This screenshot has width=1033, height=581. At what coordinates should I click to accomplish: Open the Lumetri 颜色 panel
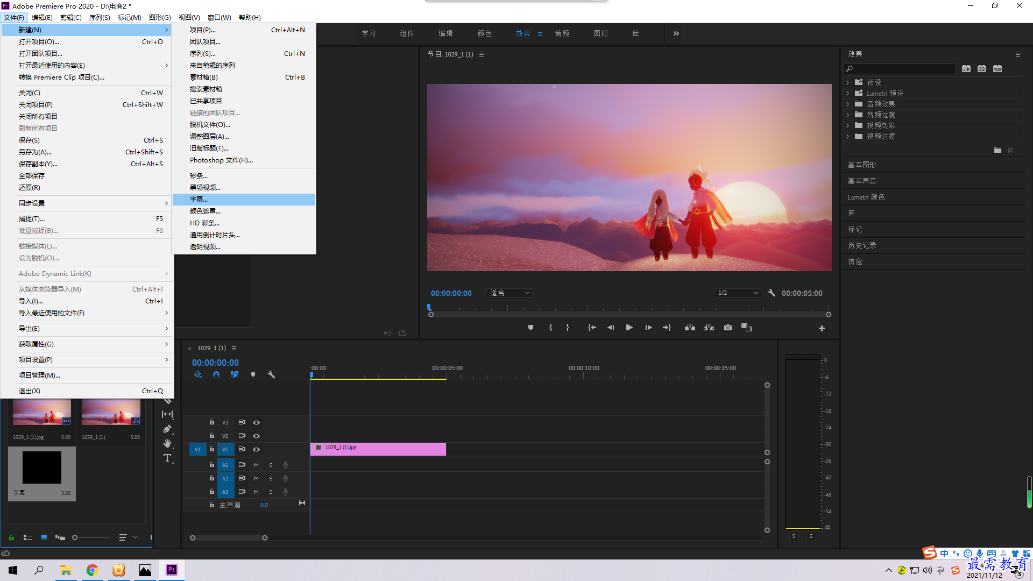866,197
